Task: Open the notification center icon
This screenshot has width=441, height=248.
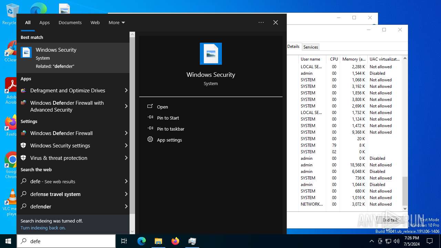Action: (430, 241)
